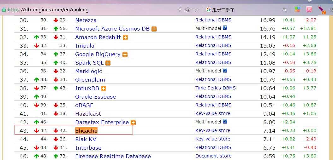Open the Firebase Realtime Database link
Viewport: 333px width, 160px height.
113,156
